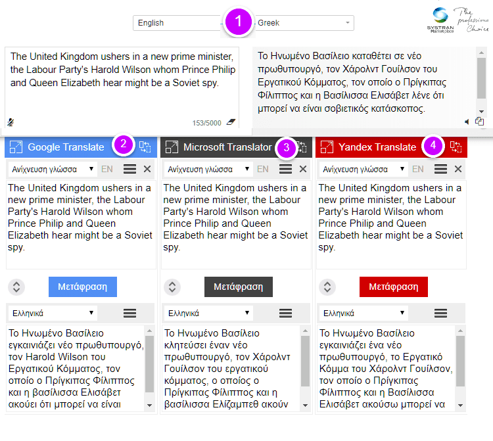Open Microsoft output options hamburger menu
Viewport: 493px width, 441px height.
(285, 313)
